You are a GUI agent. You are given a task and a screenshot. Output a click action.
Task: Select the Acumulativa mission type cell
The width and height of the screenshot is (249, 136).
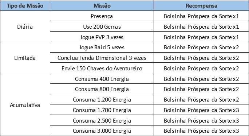click(25, 104)
